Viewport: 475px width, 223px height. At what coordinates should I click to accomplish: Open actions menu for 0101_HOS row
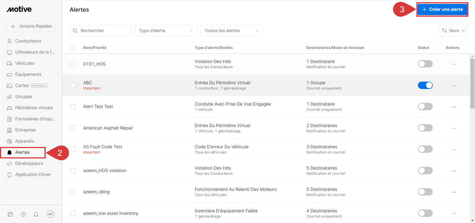click(x=454, y=64)
